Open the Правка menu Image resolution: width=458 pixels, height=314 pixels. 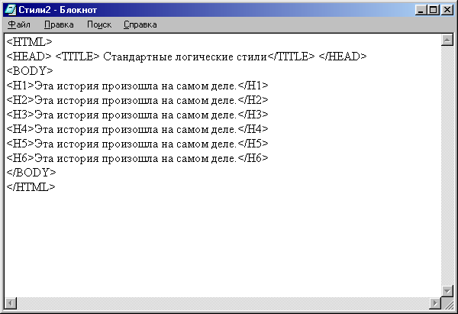pyautogui.click(x=59, y=24)
